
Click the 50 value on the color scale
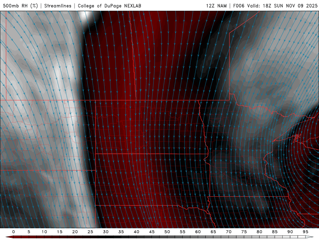167,232
